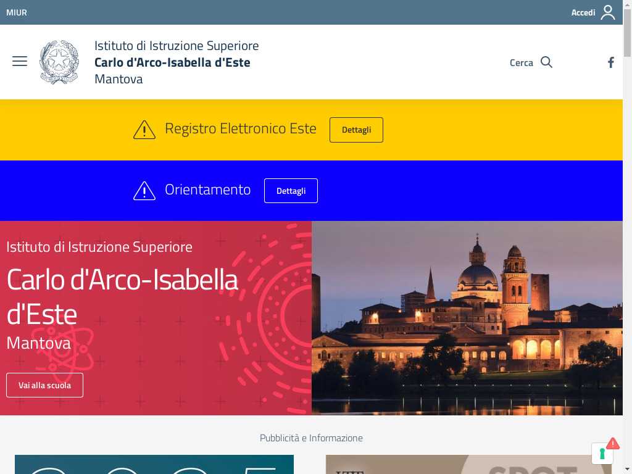Click the Carlo d'Arco-Isabella d'Este header title

(172, 62)
